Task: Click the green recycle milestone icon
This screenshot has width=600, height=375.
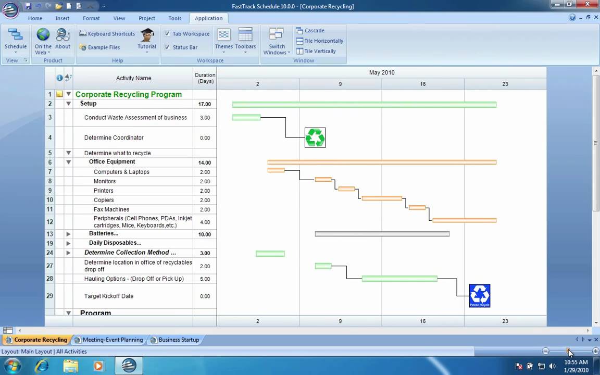Action: point(315,137)
